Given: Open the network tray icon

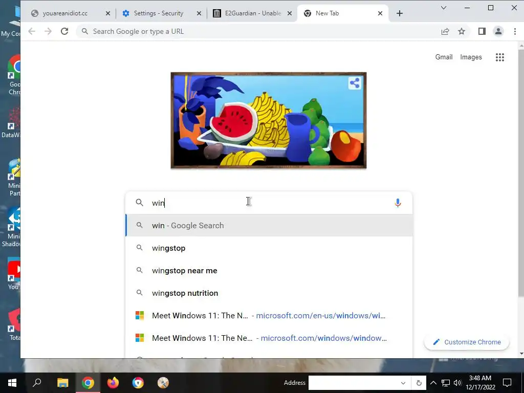Looking at the screenshot, I should point(446,383).
